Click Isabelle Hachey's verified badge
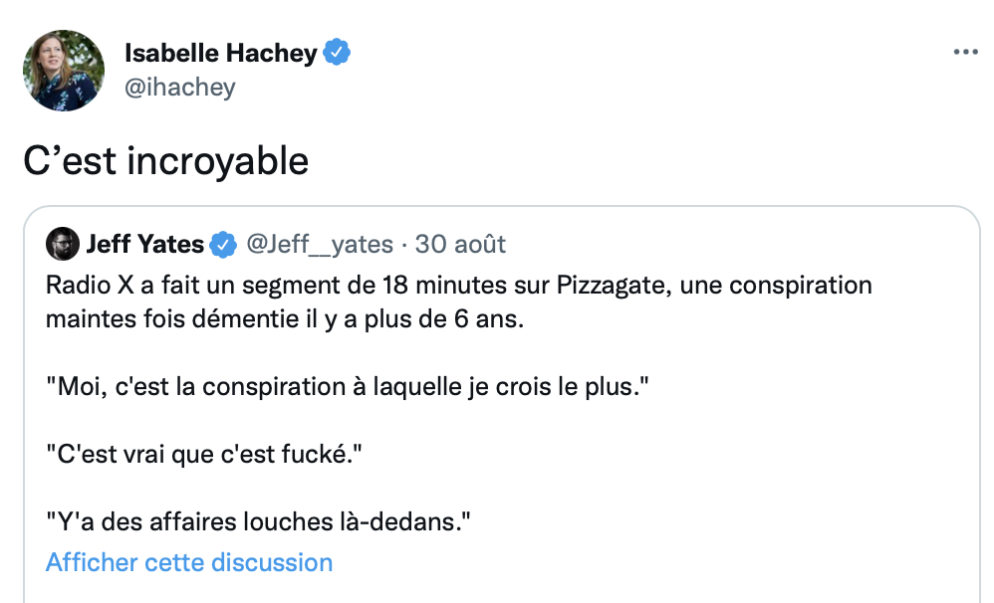Image resolution: width=994 pixels, height=603 pixels. tap(337, 52)
